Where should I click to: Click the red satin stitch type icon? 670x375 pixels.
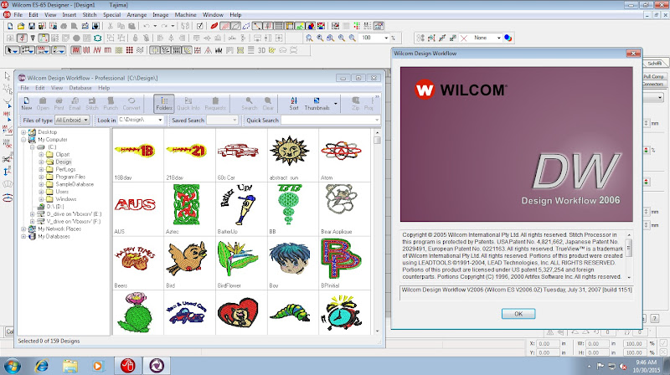(75, 50)
